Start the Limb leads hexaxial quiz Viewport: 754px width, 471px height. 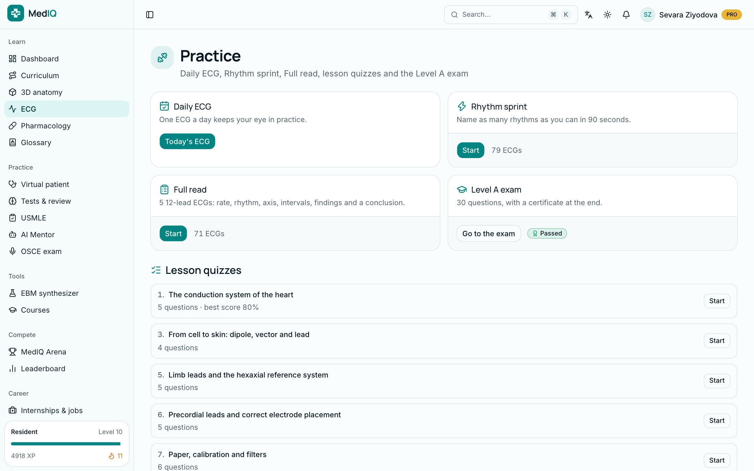click(x=717, y=380)
